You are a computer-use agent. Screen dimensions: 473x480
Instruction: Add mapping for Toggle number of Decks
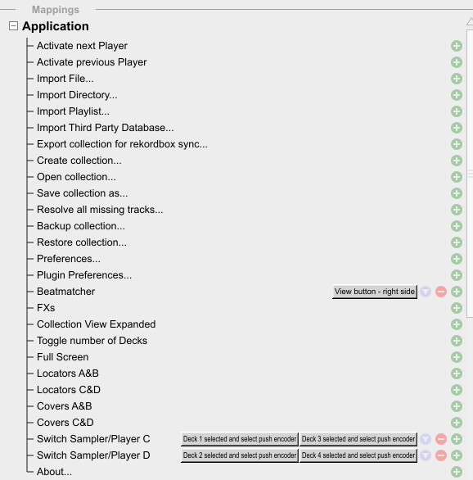[456, 341]
